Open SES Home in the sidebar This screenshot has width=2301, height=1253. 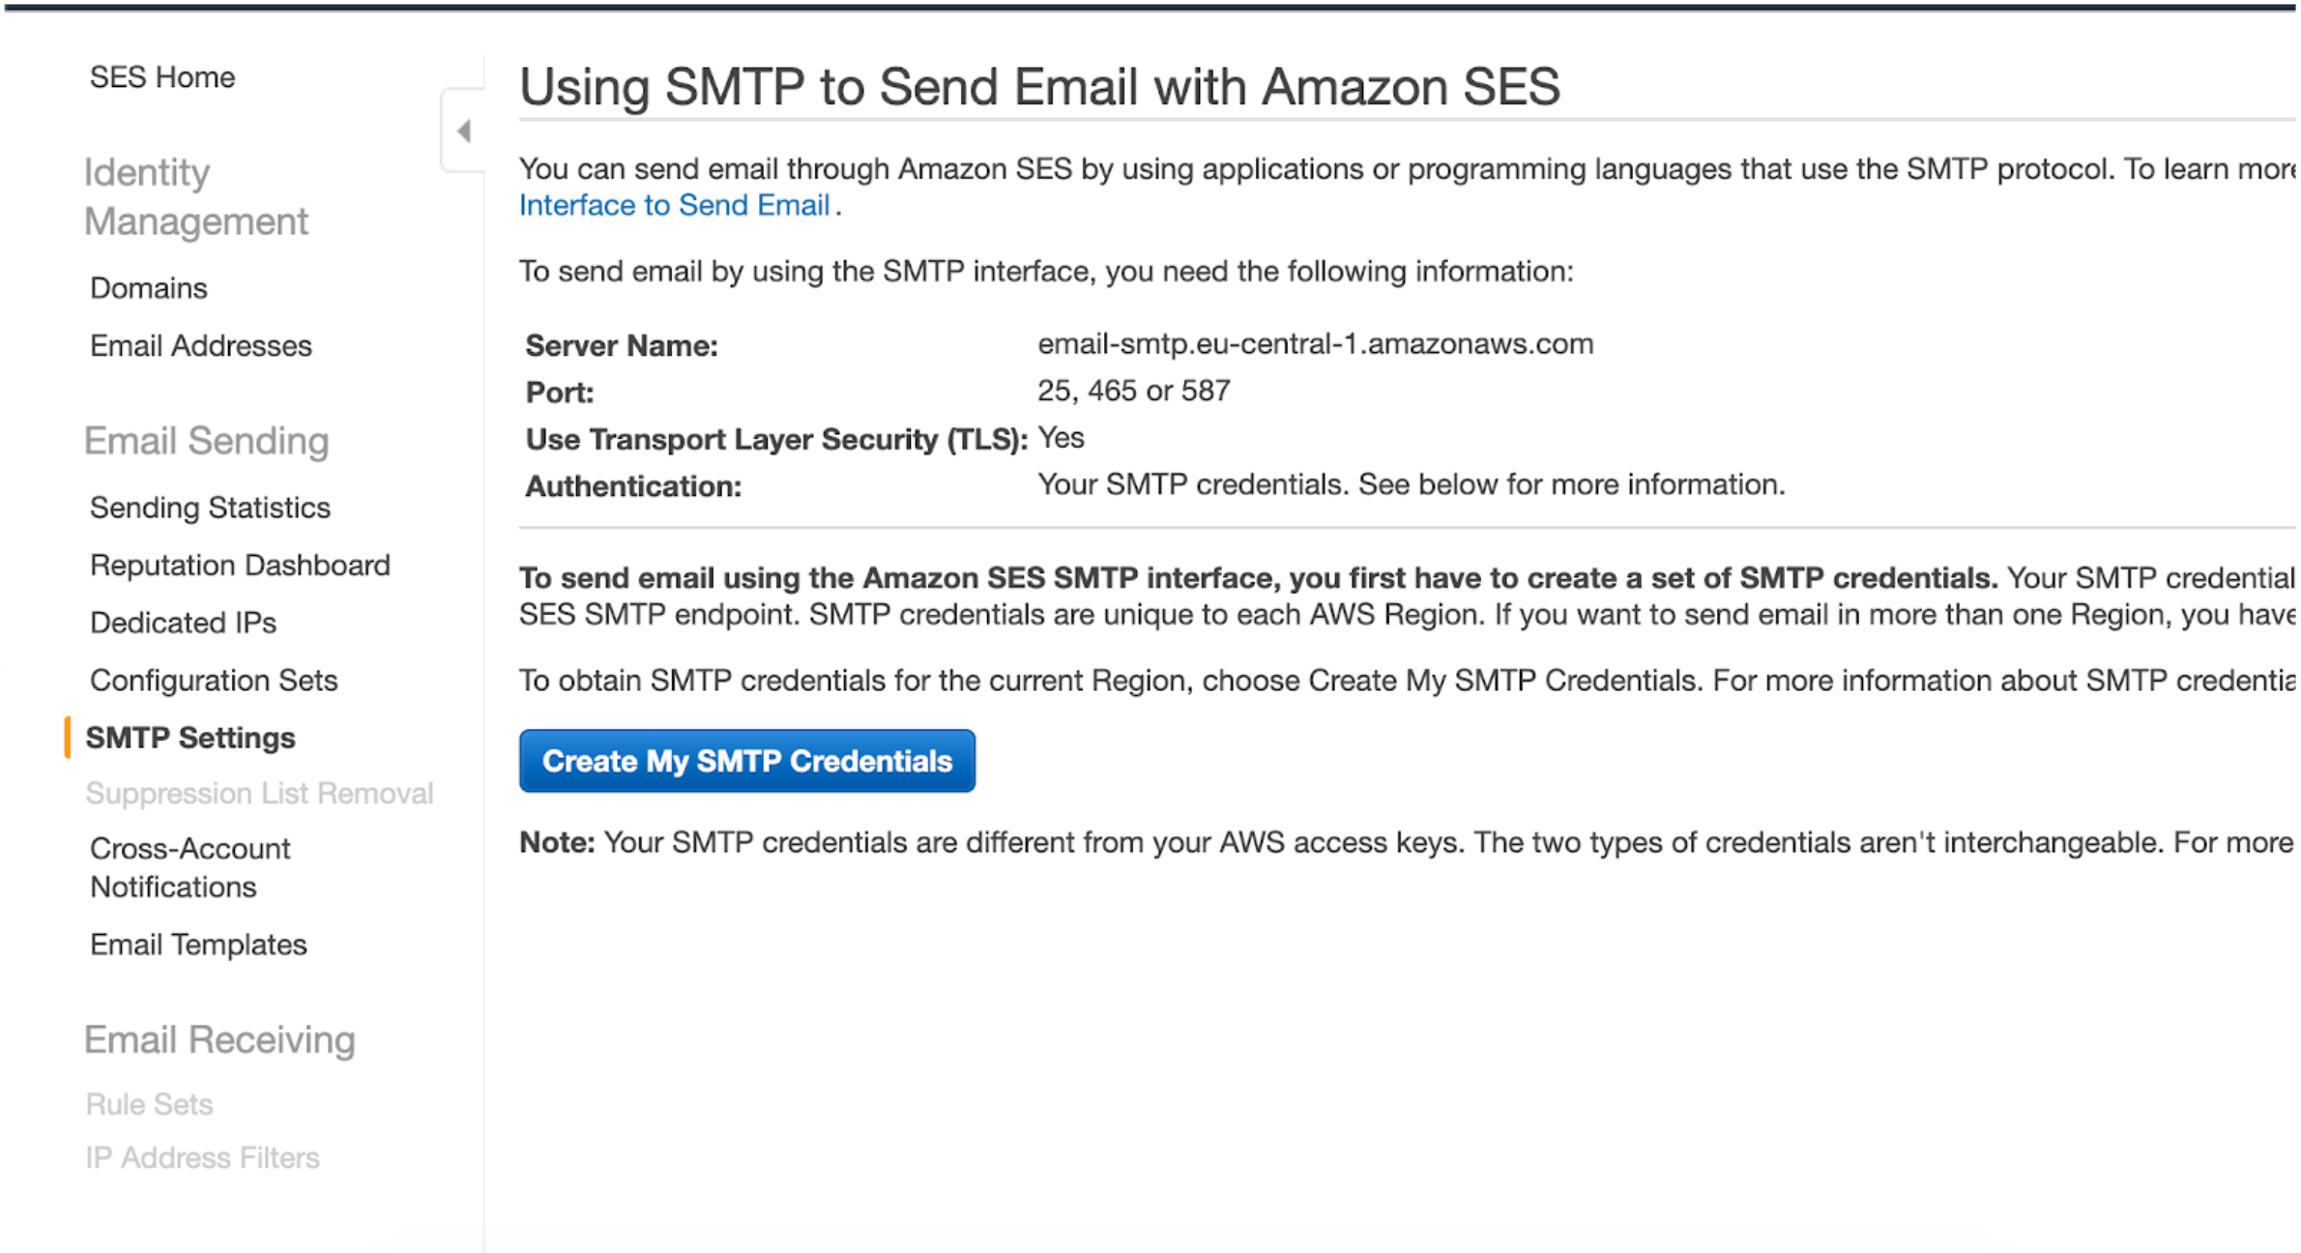tap(162, 77)
